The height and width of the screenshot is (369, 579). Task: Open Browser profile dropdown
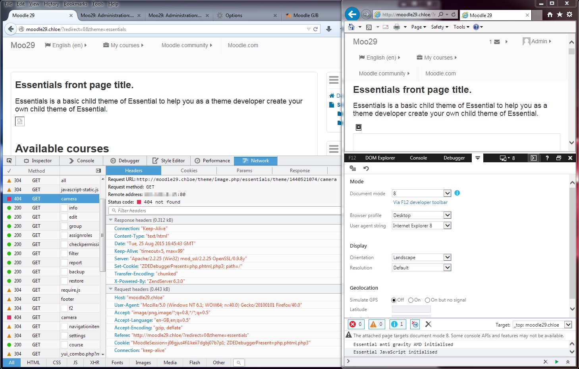click(x=447, y=215)
